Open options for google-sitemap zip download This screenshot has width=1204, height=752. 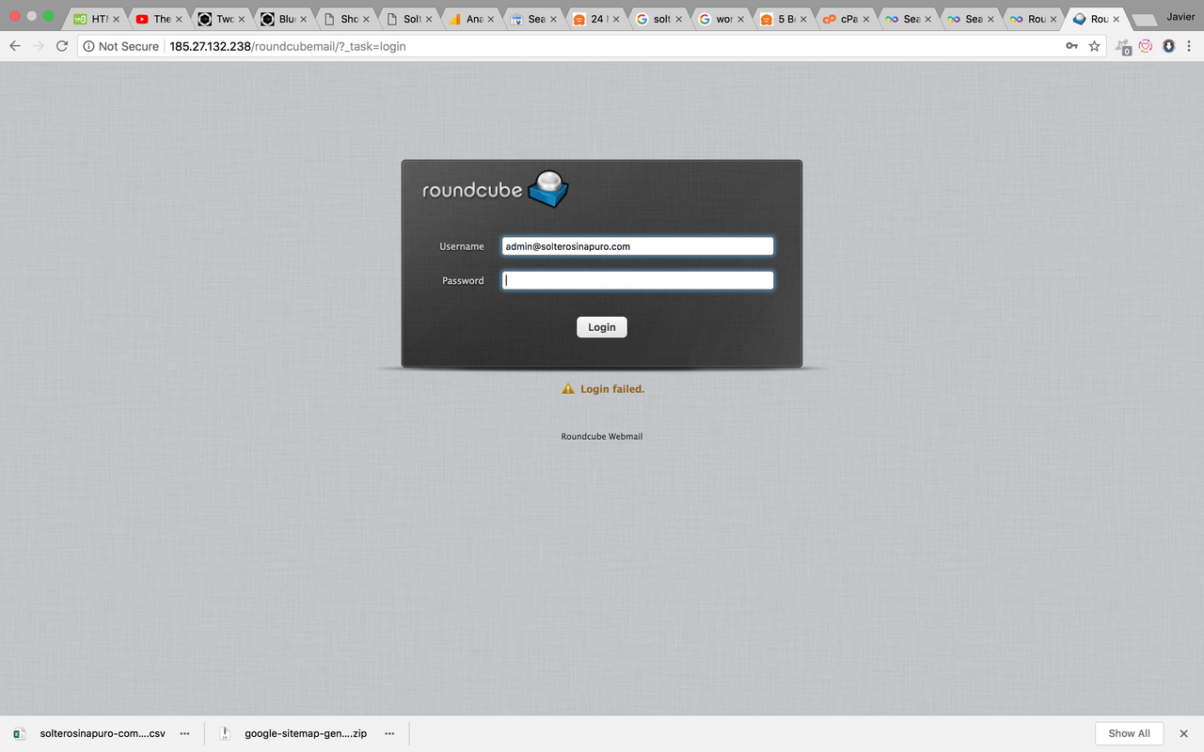[389, 733]
